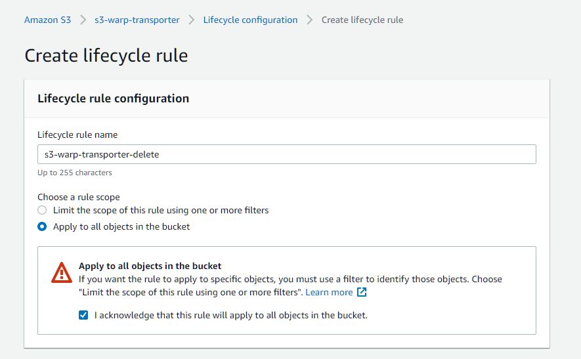
Task: Click the external link icon beside Learn more
Action: click(x=362, y=292)
